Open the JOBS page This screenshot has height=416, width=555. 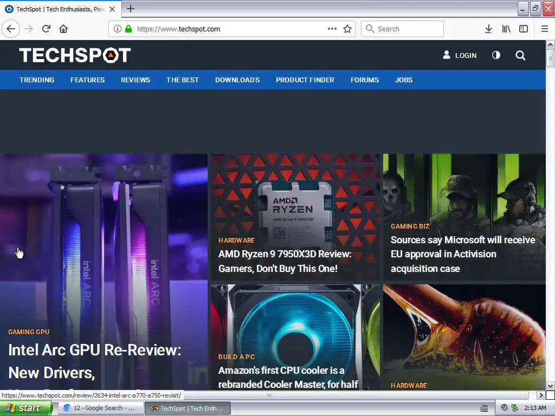[404, 80]
